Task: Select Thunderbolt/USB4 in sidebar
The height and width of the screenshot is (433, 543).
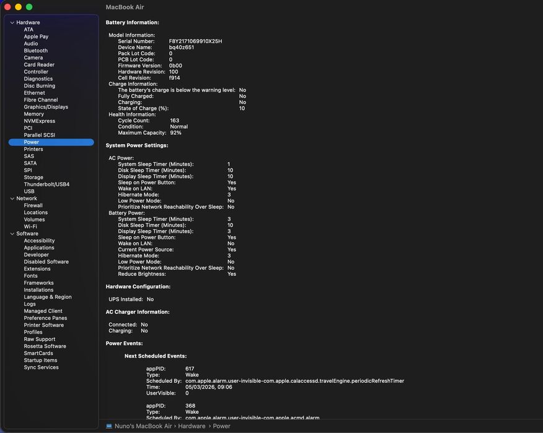Action: pyautogui.click(x=46, y=184)
